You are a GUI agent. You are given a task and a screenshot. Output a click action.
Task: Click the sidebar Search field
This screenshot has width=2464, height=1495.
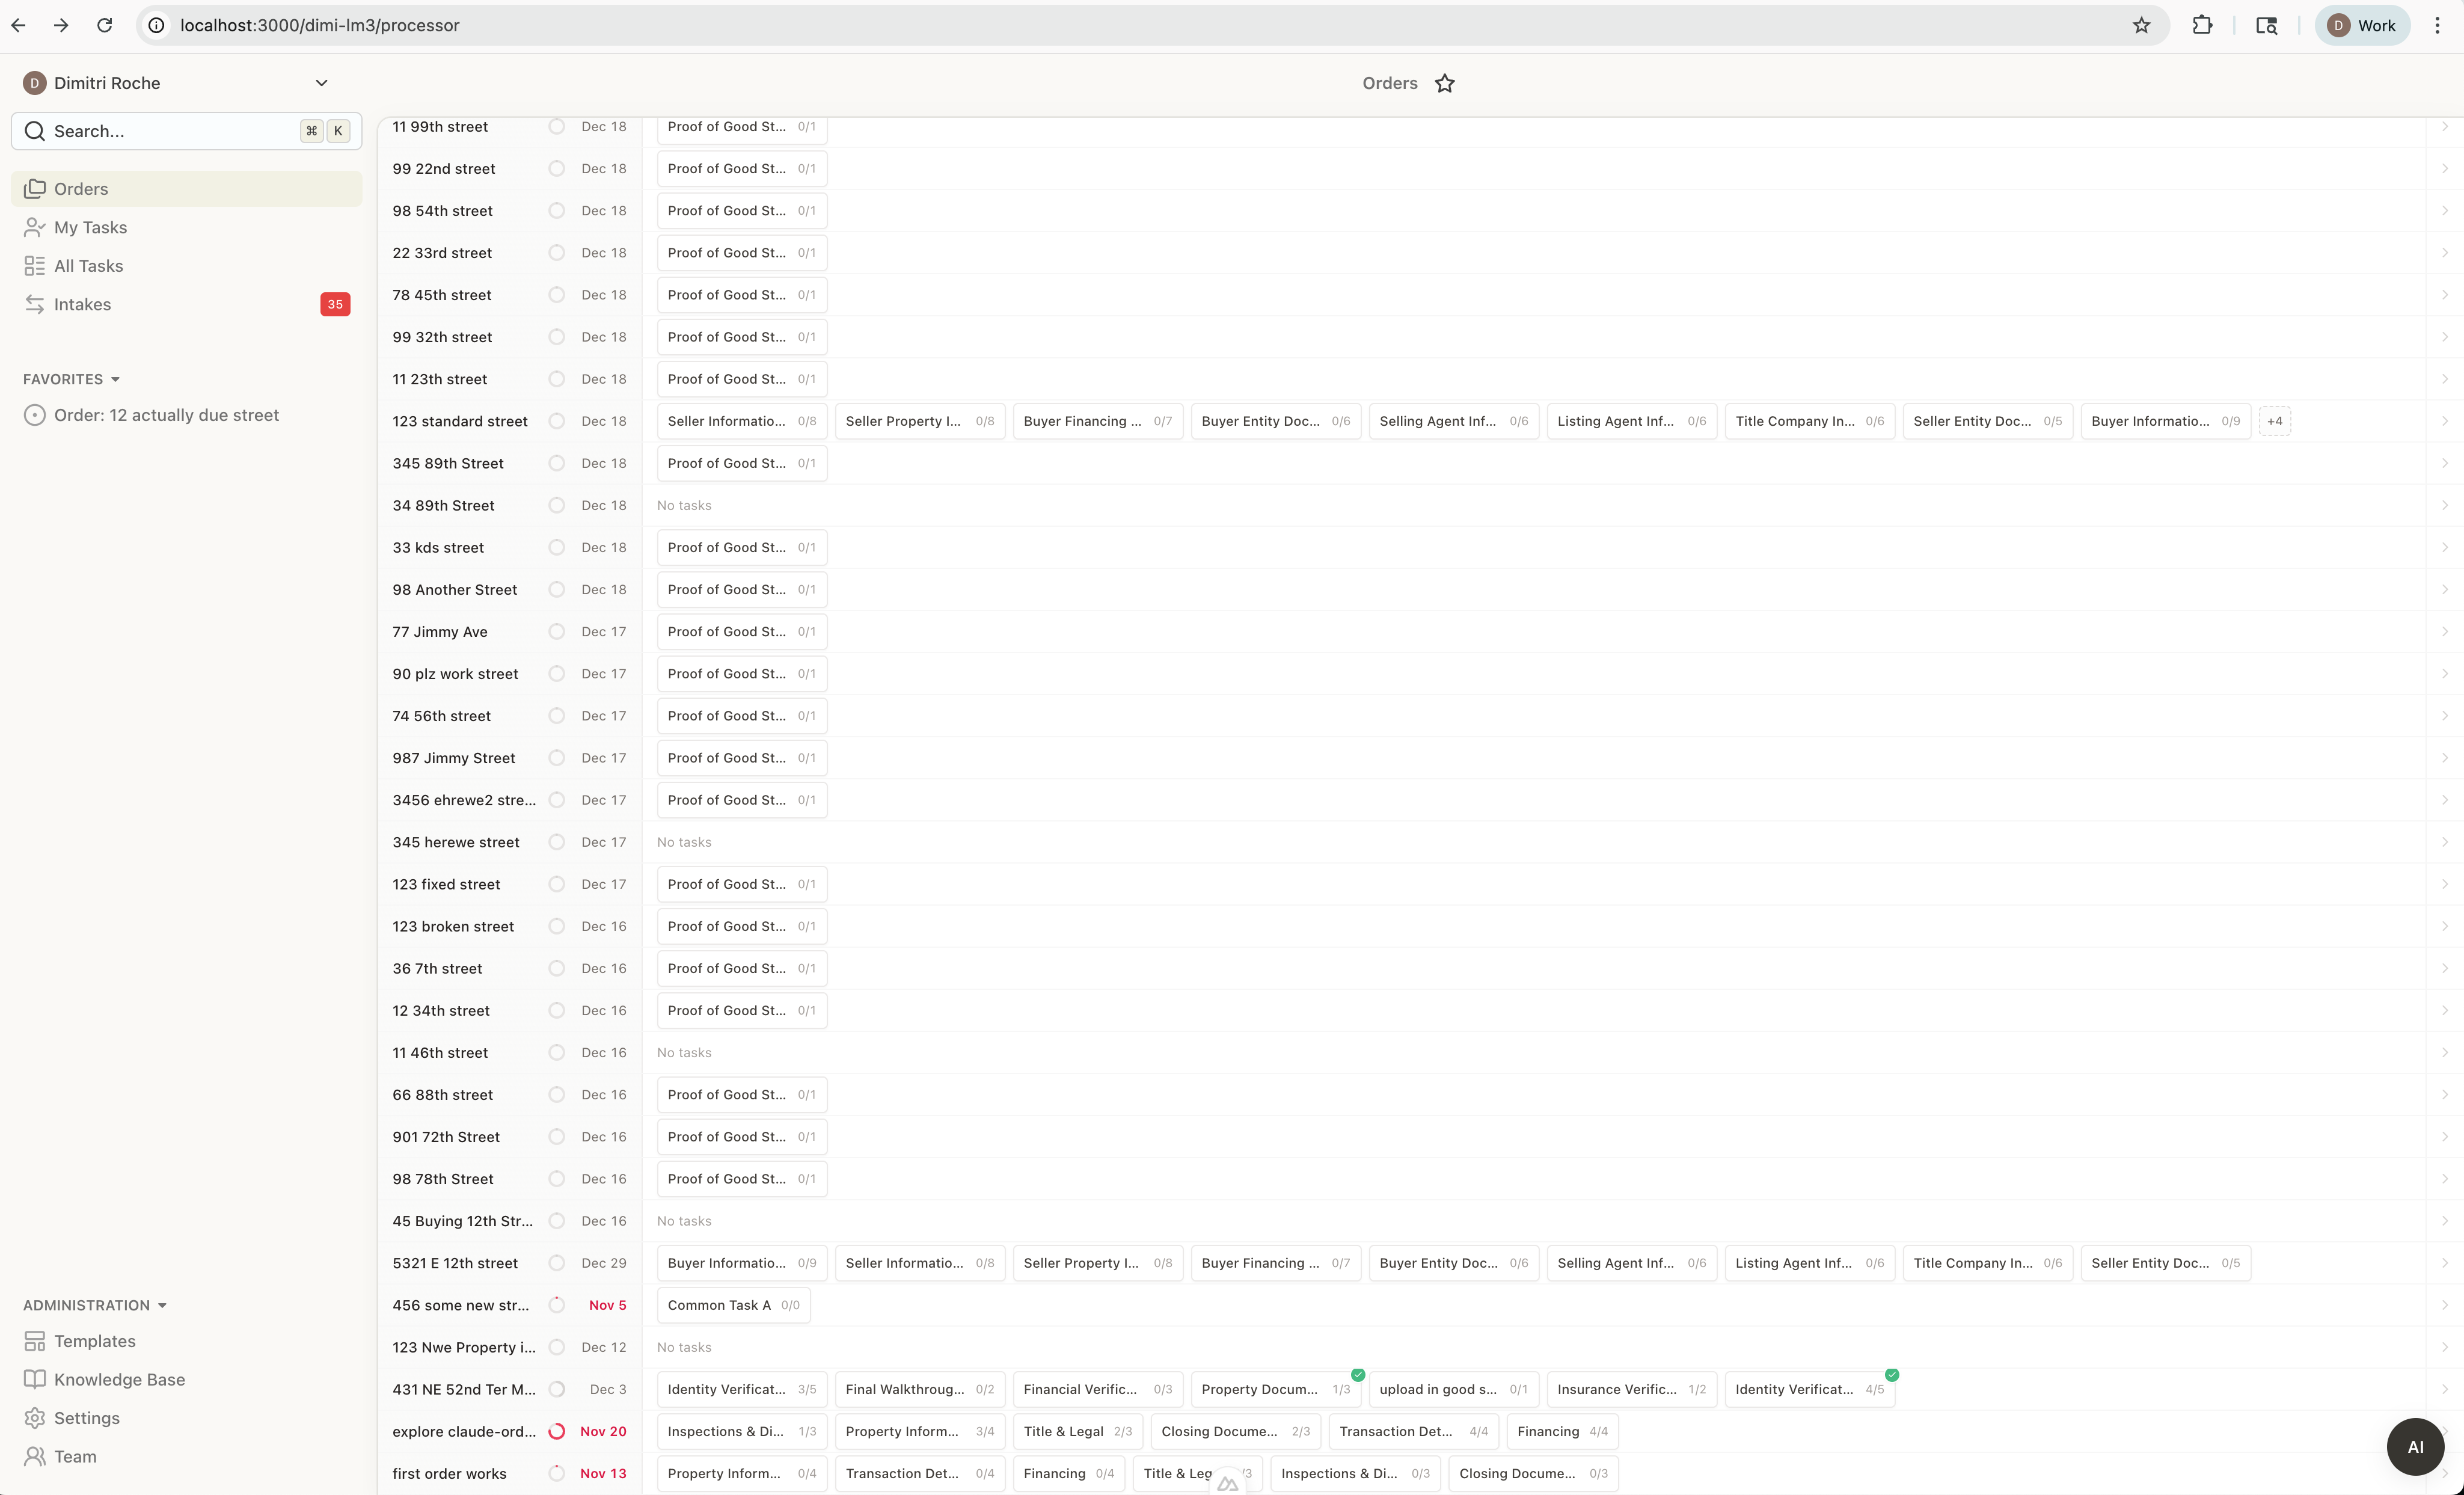170,131
